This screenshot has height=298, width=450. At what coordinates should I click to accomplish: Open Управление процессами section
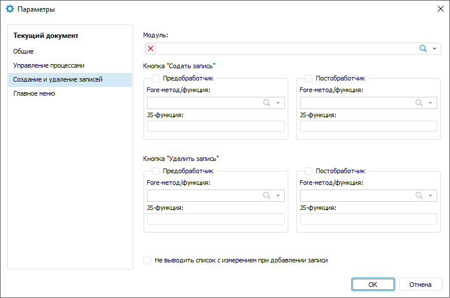(x=49, y=65)
